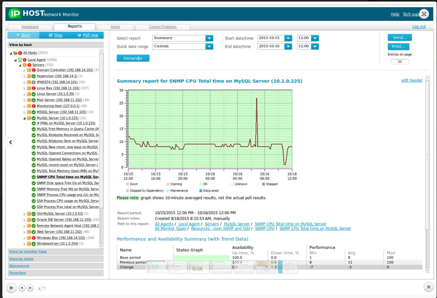Click the edit header link
Viewport: 437px width, 298px height.
[411, 80]
